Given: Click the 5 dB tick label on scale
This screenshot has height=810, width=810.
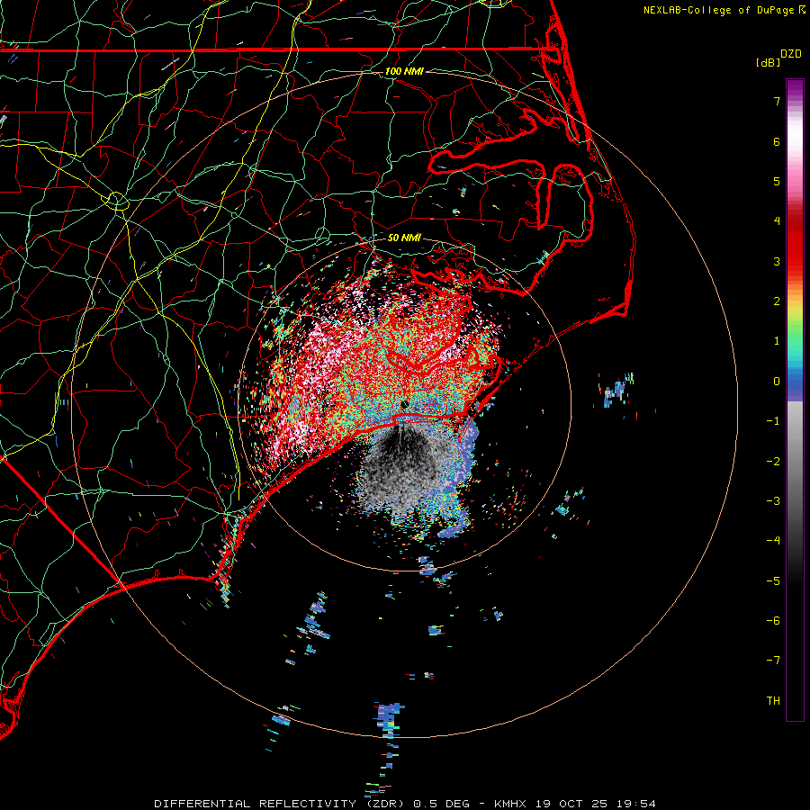Looking at the screenshot, I should (x=777, y=181).
